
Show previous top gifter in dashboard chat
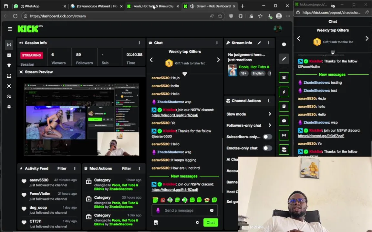coord(151,60)
